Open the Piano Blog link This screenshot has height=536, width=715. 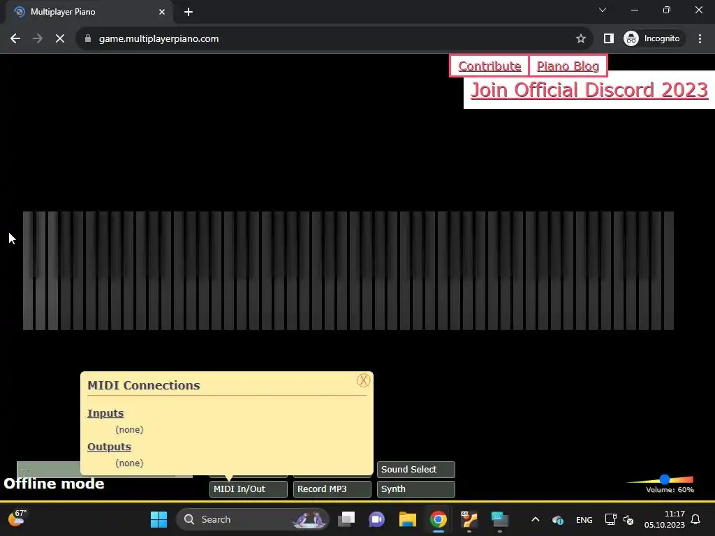pos(568,66)
